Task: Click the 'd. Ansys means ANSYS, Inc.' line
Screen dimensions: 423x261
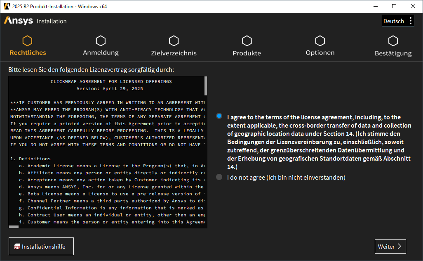Action: (112, 187)
